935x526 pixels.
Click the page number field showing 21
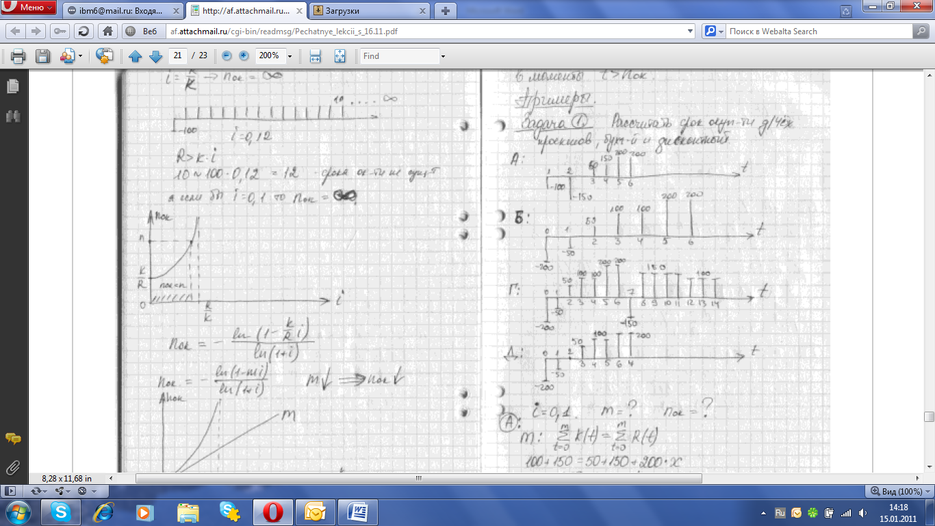coord(178,56)
